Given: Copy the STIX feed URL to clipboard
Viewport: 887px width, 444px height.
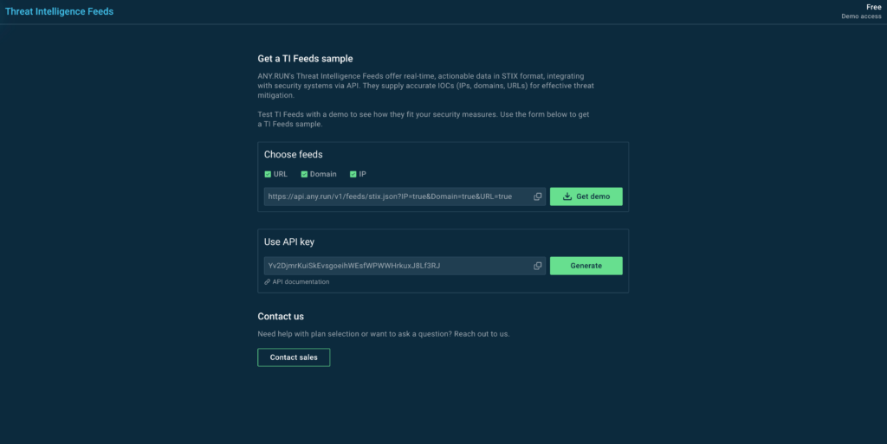Looking at the screenshot, I should pyautogui.click(x=538, y=196).
